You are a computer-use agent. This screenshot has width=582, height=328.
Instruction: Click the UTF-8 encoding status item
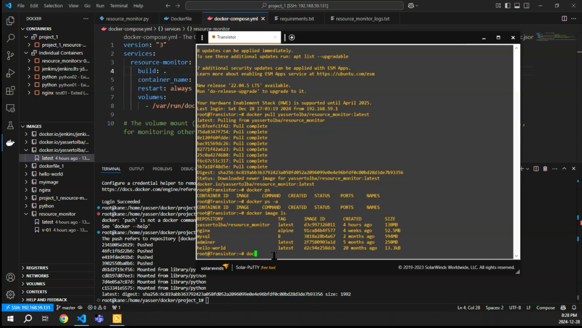[x=515, y=308]
